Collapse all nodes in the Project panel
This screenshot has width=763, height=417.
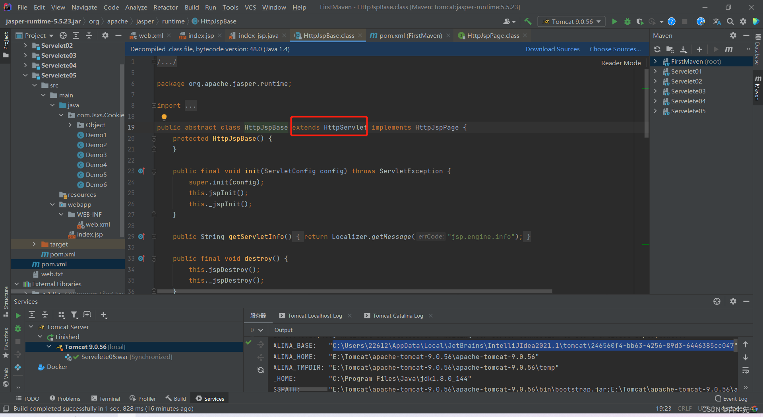(89, 35)
